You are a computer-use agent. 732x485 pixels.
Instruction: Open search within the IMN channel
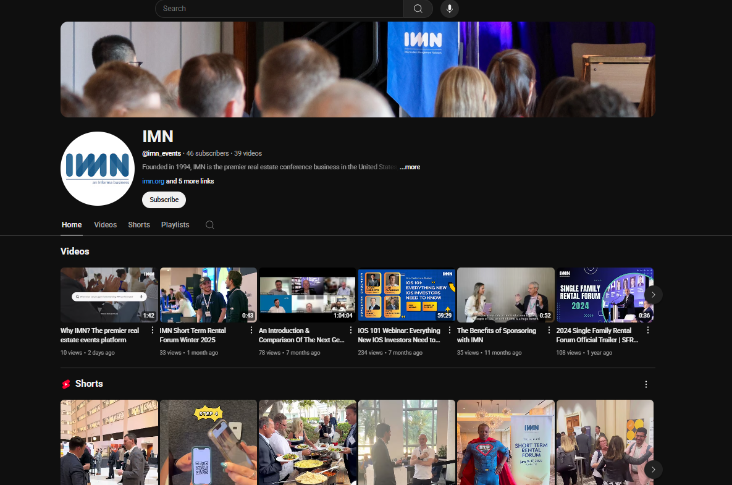209,225
